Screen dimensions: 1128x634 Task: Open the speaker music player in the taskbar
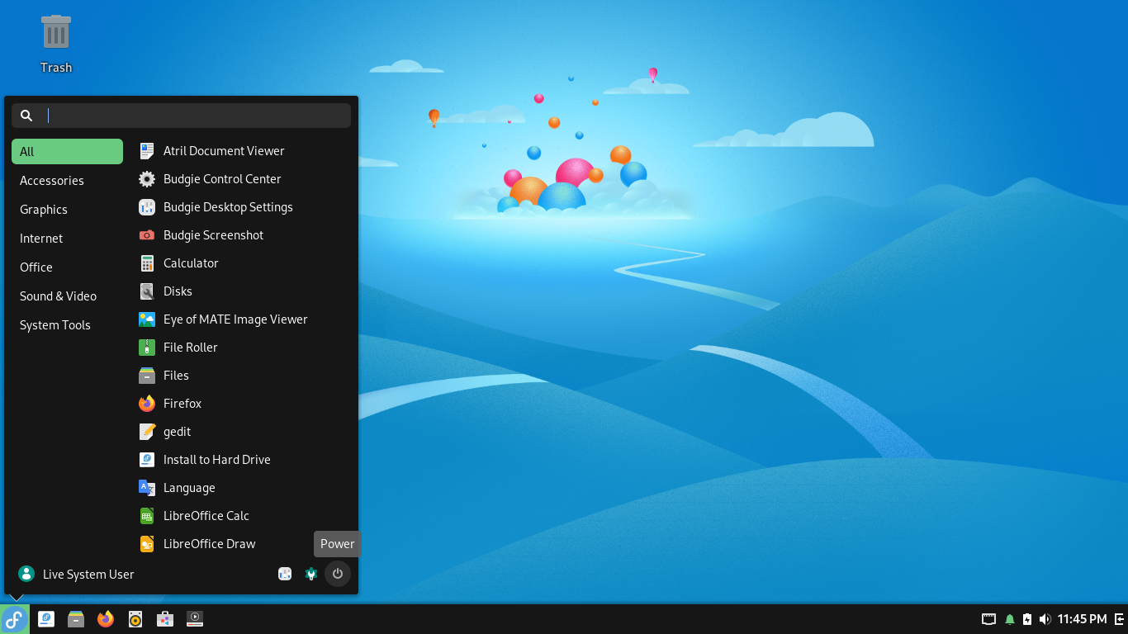coord(135,619)
